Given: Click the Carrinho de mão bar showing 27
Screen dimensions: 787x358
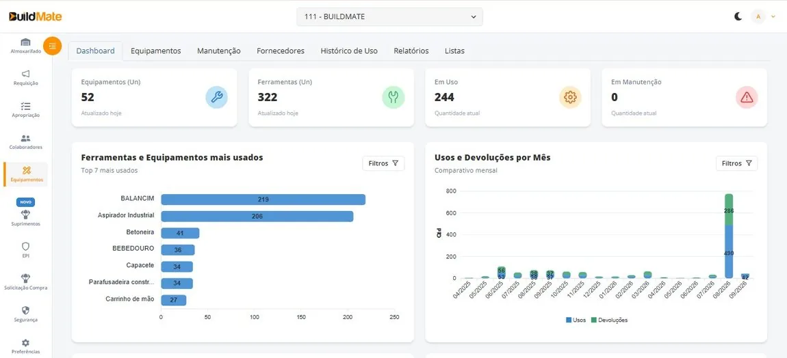Looking at the screenshot, I should 174,301.
